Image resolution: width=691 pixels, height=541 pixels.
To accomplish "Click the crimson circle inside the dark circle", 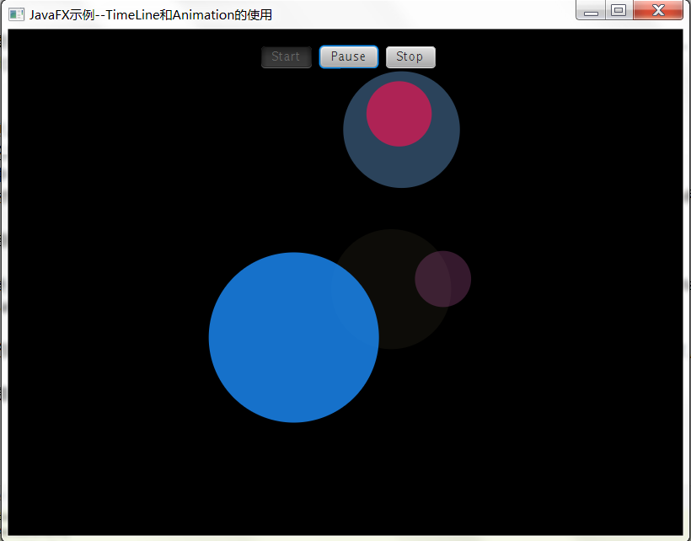I will coord(399,114).
